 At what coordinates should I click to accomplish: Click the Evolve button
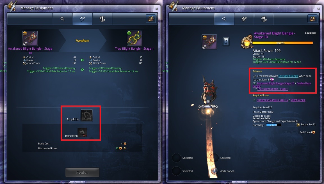click(82, 173)
